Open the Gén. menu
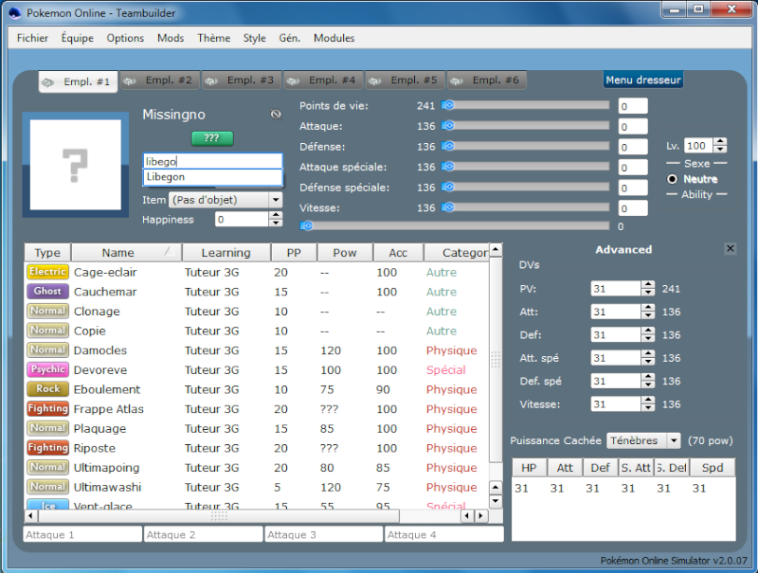 (x=290, y=38)
